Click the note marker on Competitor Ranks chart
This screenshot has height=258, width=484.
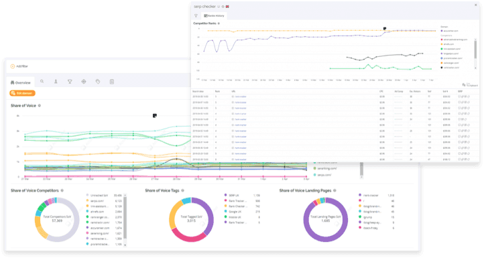pos(385,28)
